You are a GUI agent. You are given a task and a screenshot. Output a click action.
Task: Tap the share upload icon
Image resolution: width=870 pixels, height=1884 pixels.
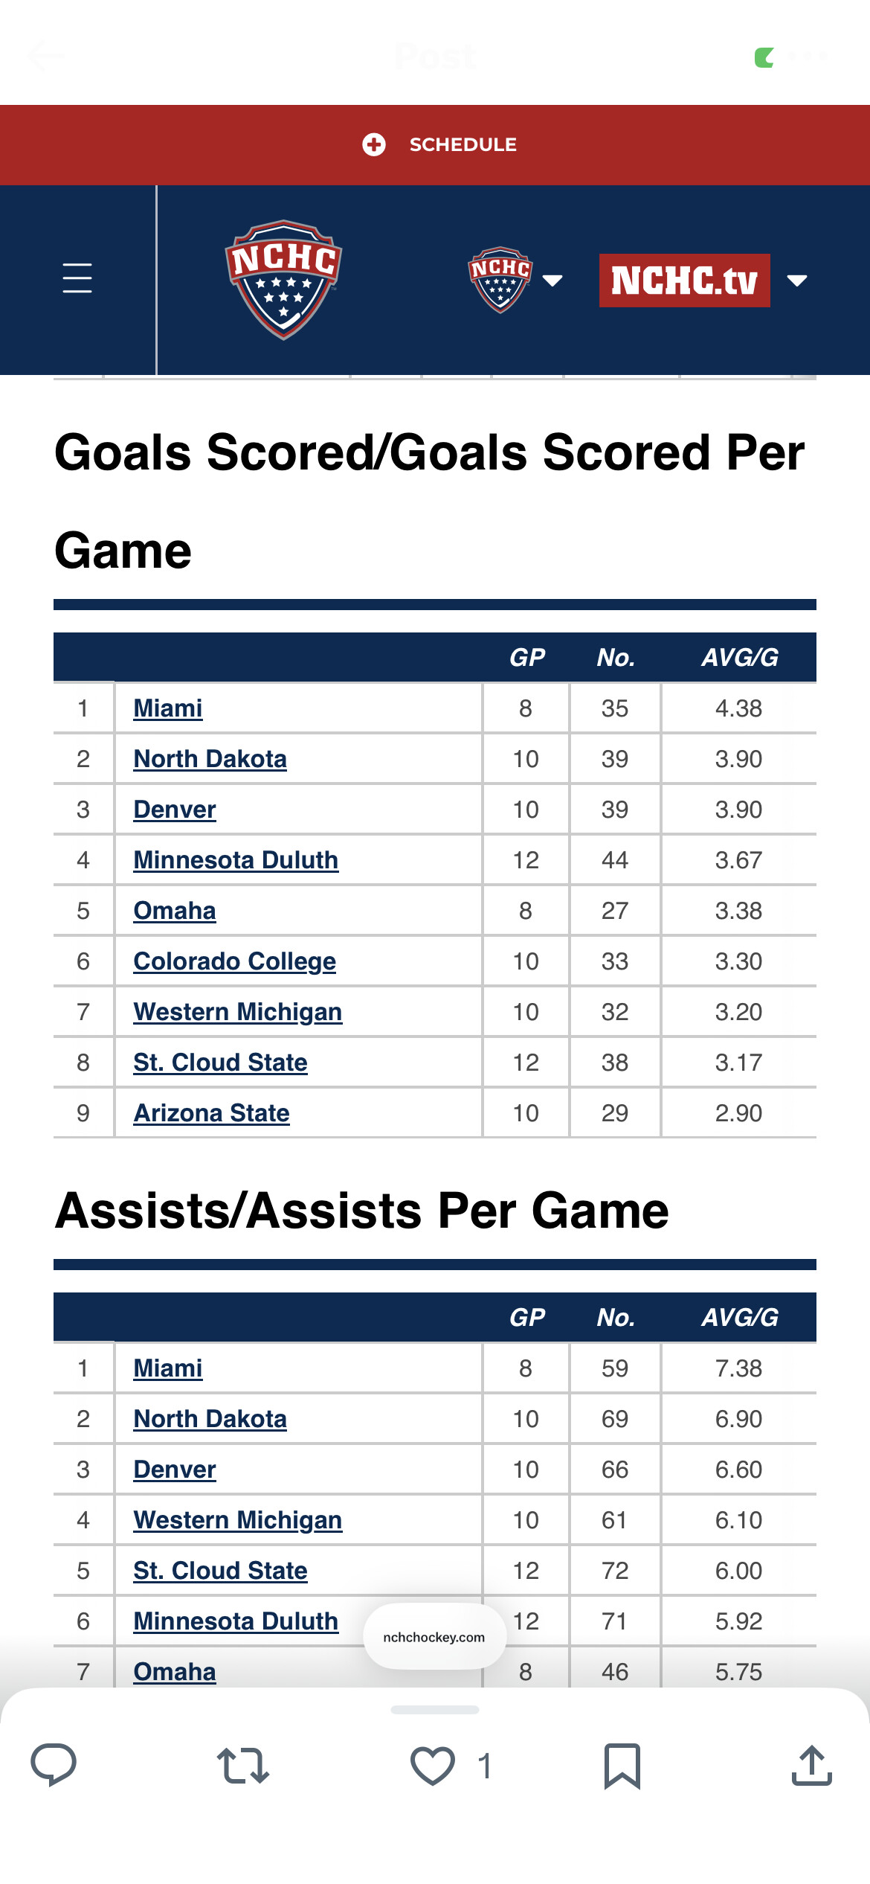tap(811, 1766)
